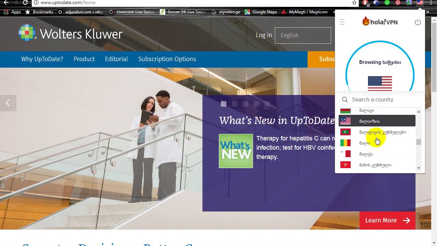Image resolution: width=437 pixels, height=246 pixels.
Task: Toggle the Hola US flag extension icon
Action: pyautogui.click(x=420, y=2)
